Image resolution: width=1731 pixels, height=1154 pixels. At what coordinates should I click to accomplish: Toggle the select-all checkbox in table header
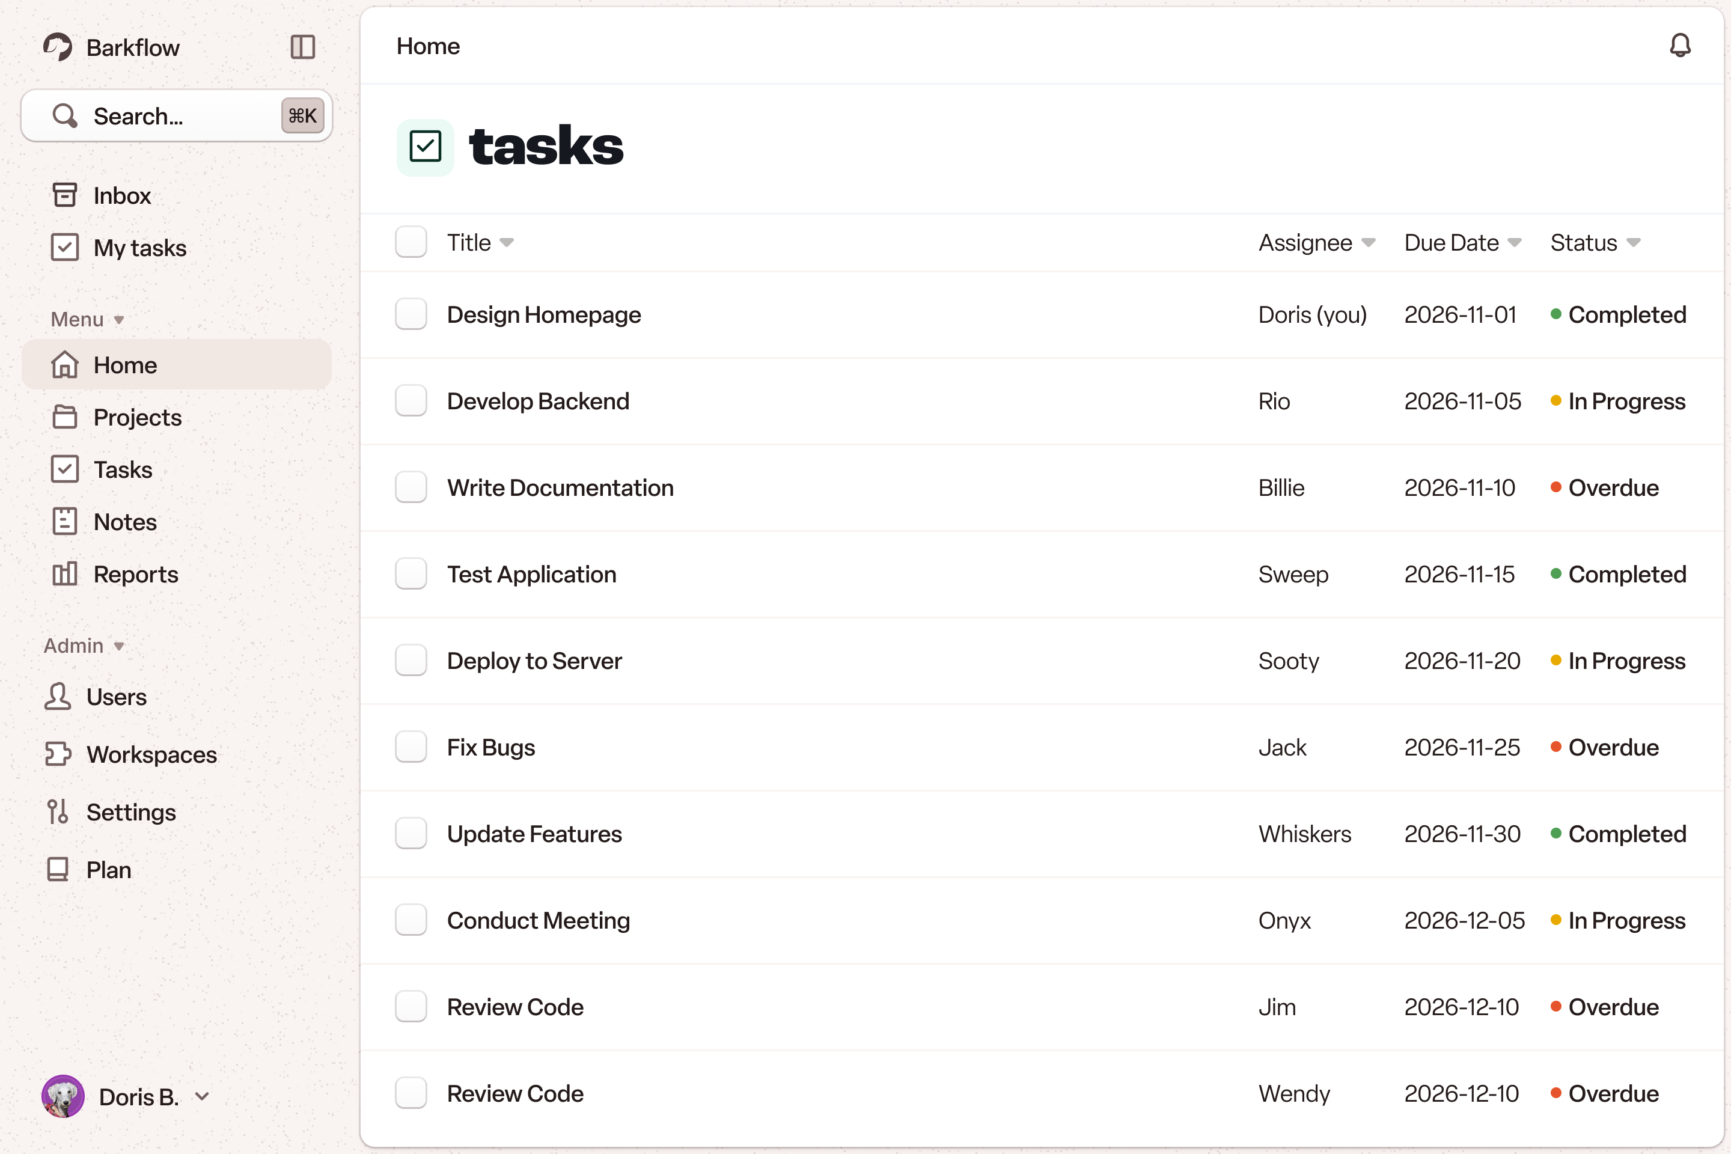click(411, 242)
